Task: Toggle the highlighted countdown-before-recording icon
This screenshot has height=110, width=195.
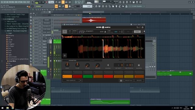Action: (x=63, y=2)
